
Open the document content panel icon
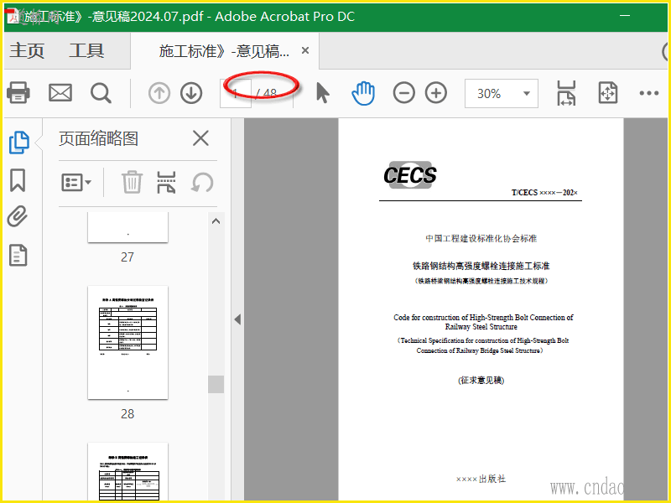(18, 256)
